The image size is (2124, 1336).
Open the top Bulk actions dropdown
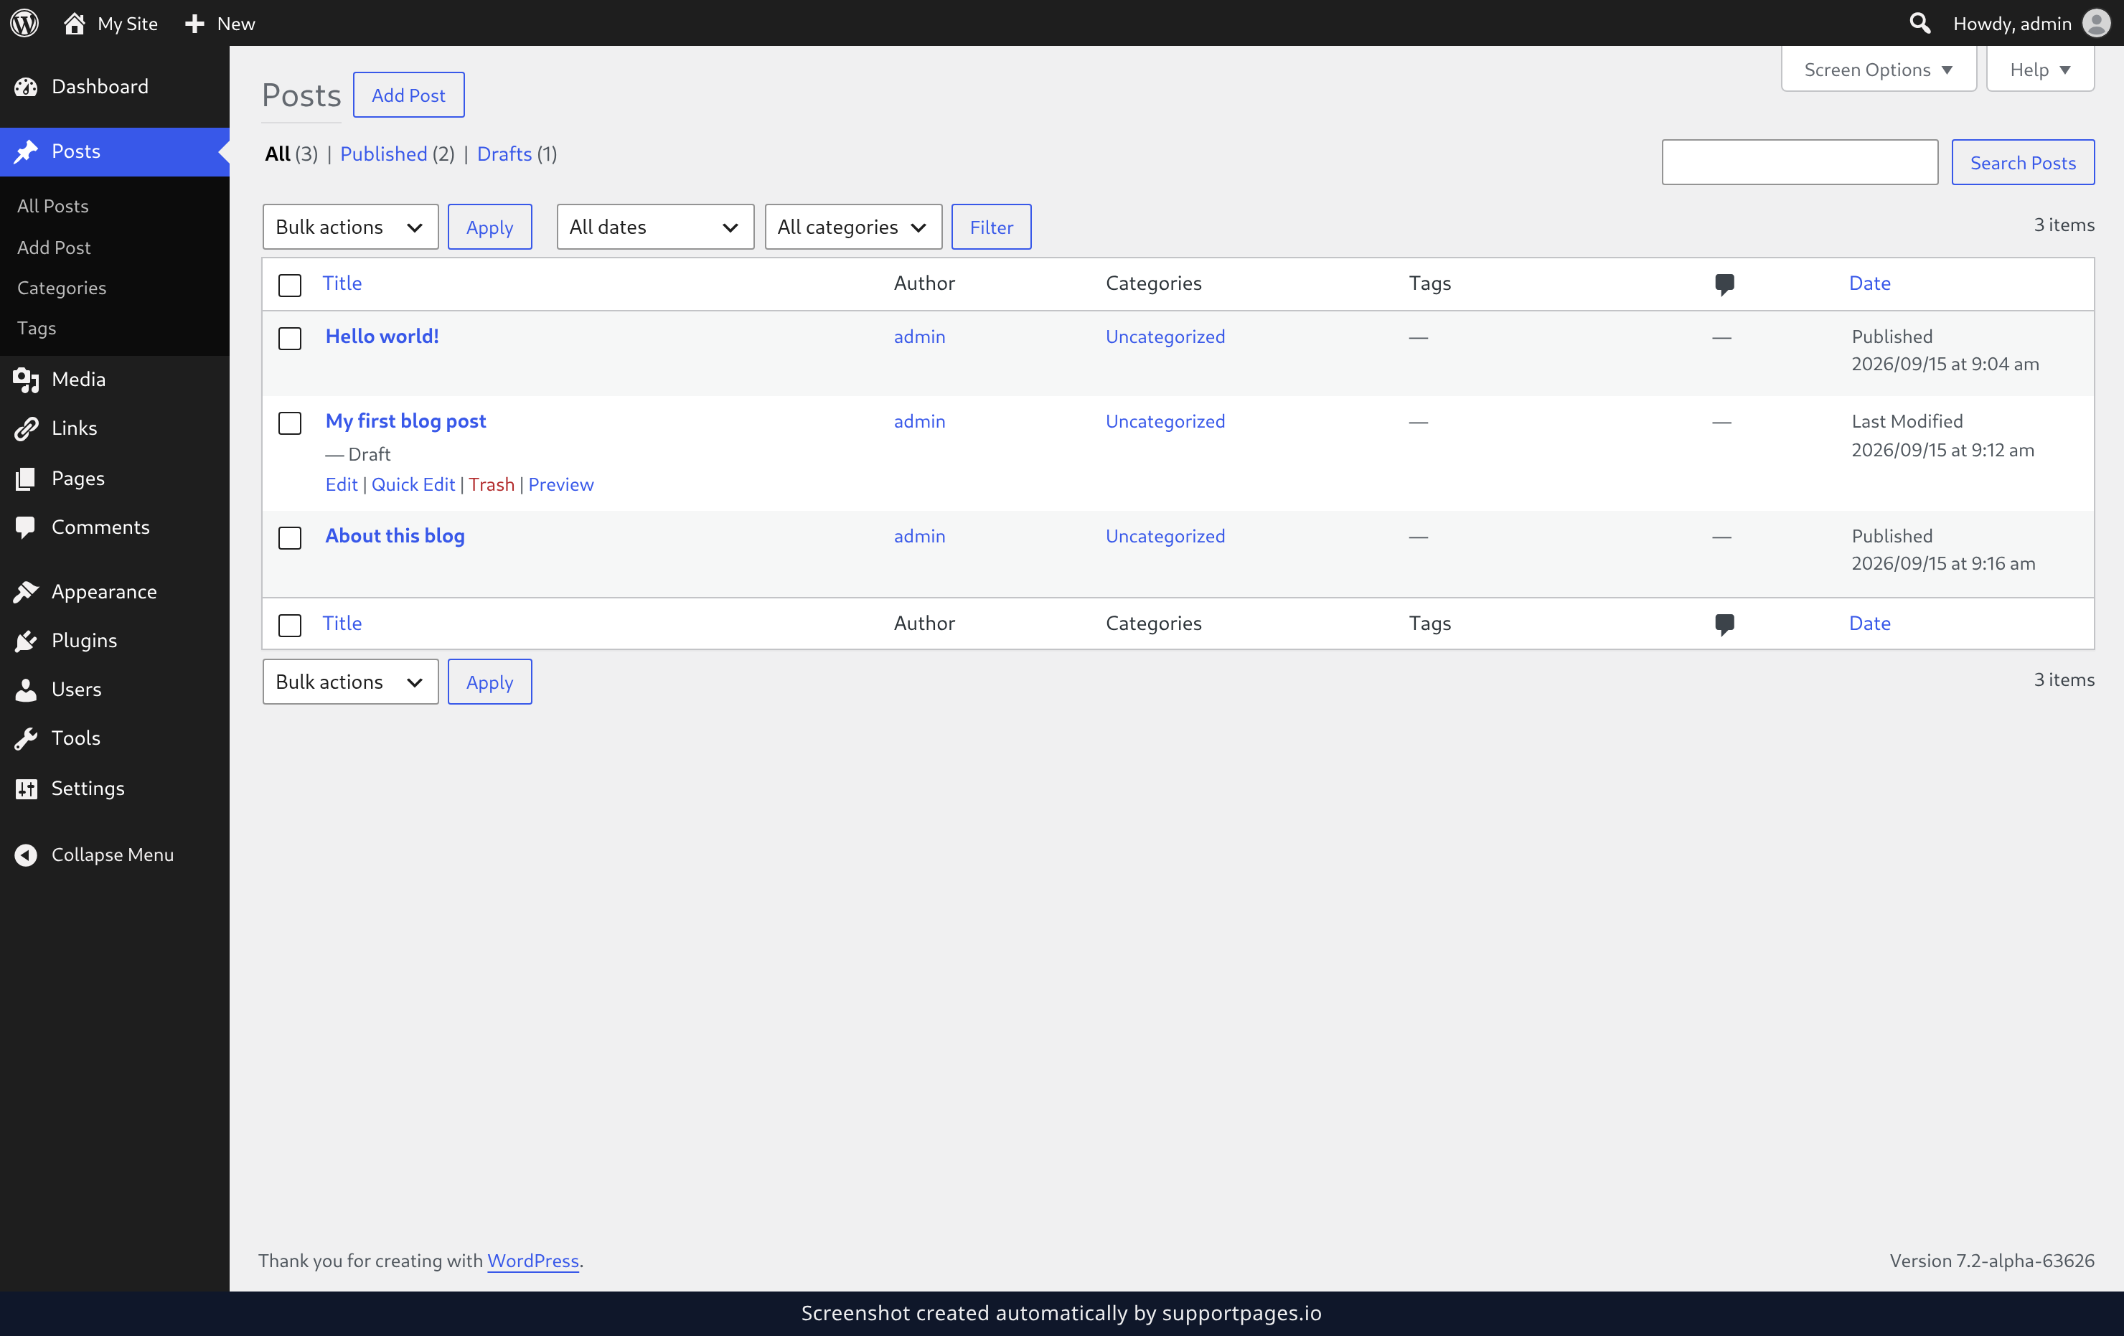click(x=350, y=227)
